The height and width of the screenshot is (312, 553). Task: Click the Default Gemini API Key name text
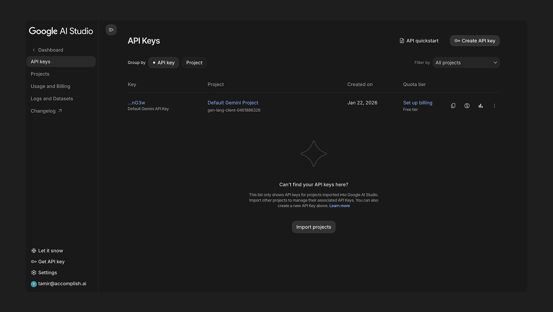pyautogui.click(x=148, y=109)
